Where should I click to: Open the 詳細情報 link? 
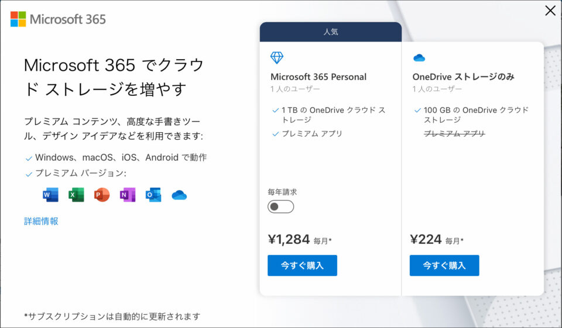tap(41, 221)
